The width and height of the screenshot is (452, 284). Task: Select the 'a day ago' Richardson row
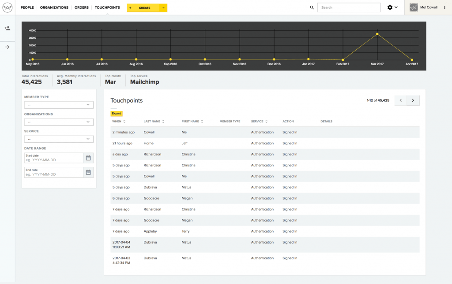coord(265,155)
